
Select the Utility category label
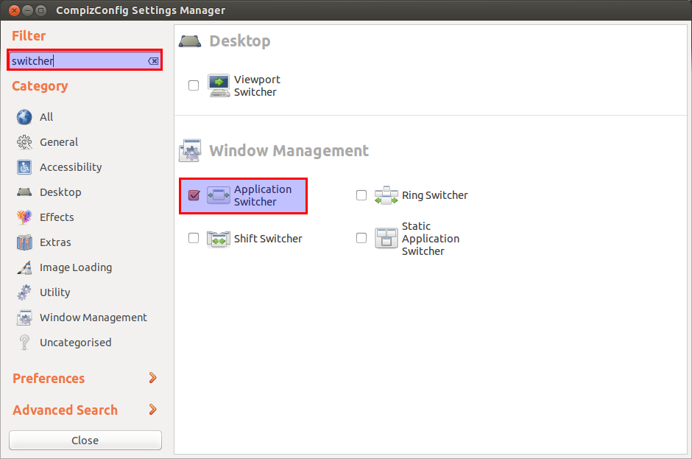(54, 292)
